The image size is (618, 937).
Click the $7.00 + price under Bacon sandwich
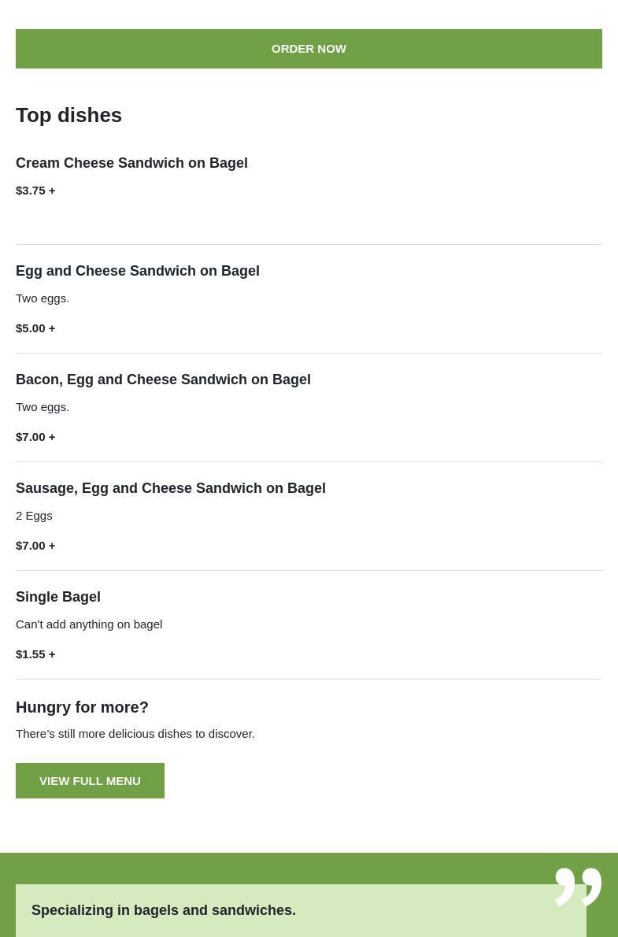pos(35,437)
